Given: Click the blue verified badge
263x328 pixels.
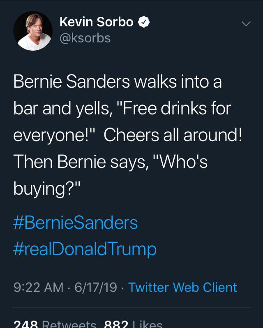Looking at the screenshot, I should (x=143, y=22).
